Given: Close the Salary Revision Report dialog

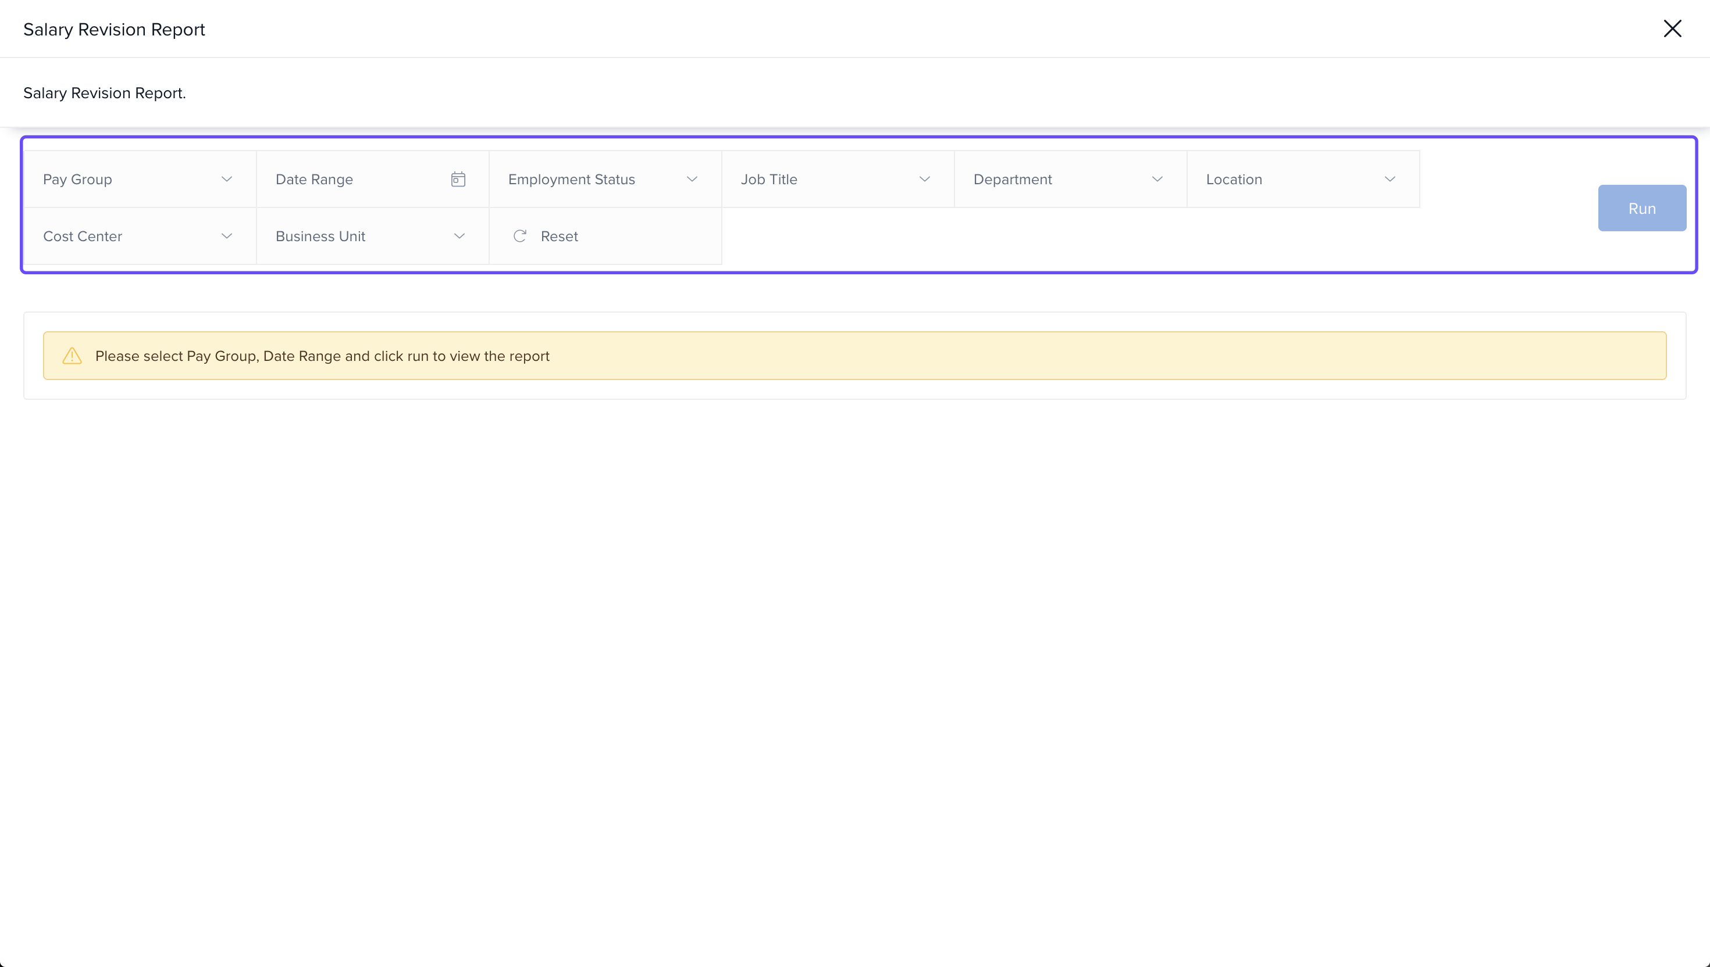Looking at the screenshot, I should click(1672, 28).
